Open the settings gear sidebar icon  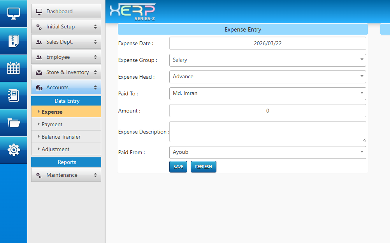click(14, 150)
